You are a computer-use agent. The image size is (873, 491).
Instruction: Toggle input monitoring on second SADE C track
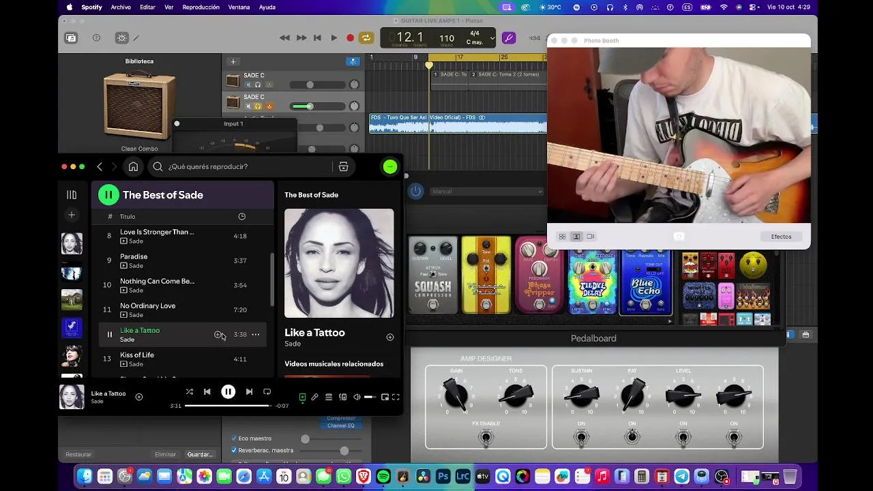click(269, 106)
